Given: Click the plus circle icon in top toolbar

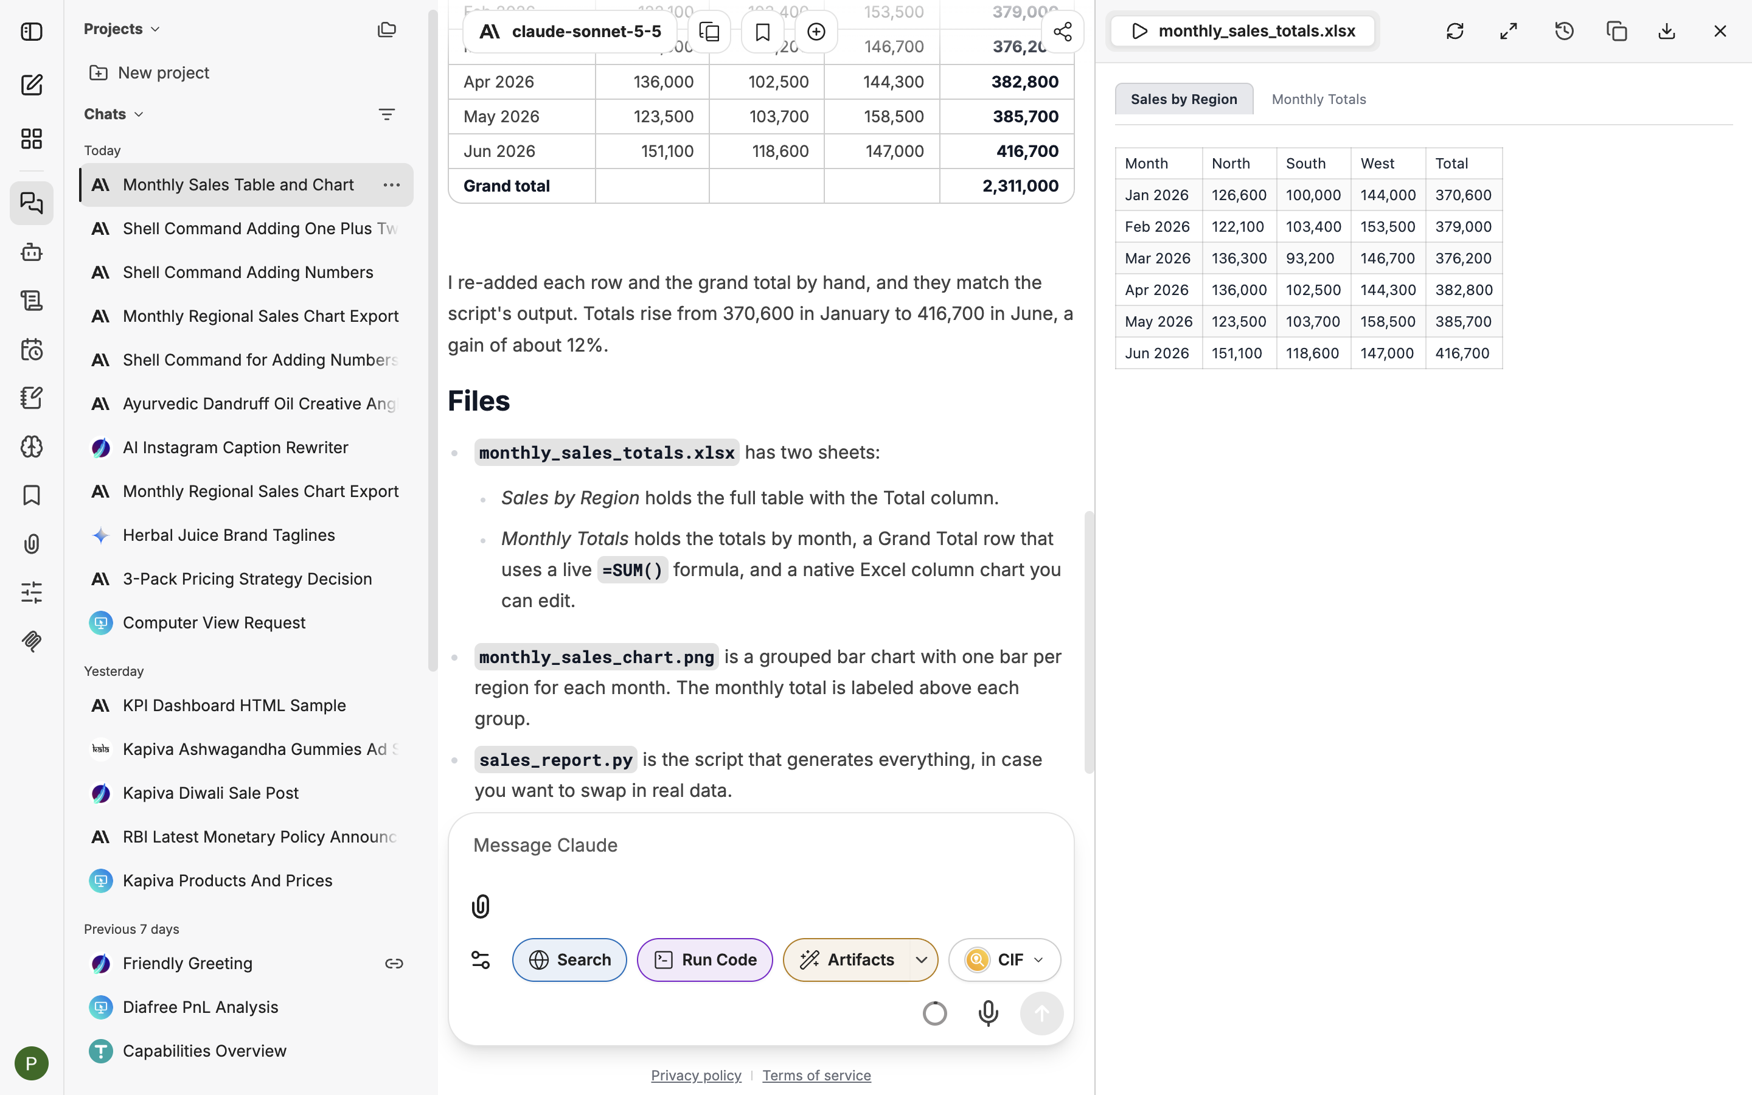Looking at the screenshot, I should 816,32.
